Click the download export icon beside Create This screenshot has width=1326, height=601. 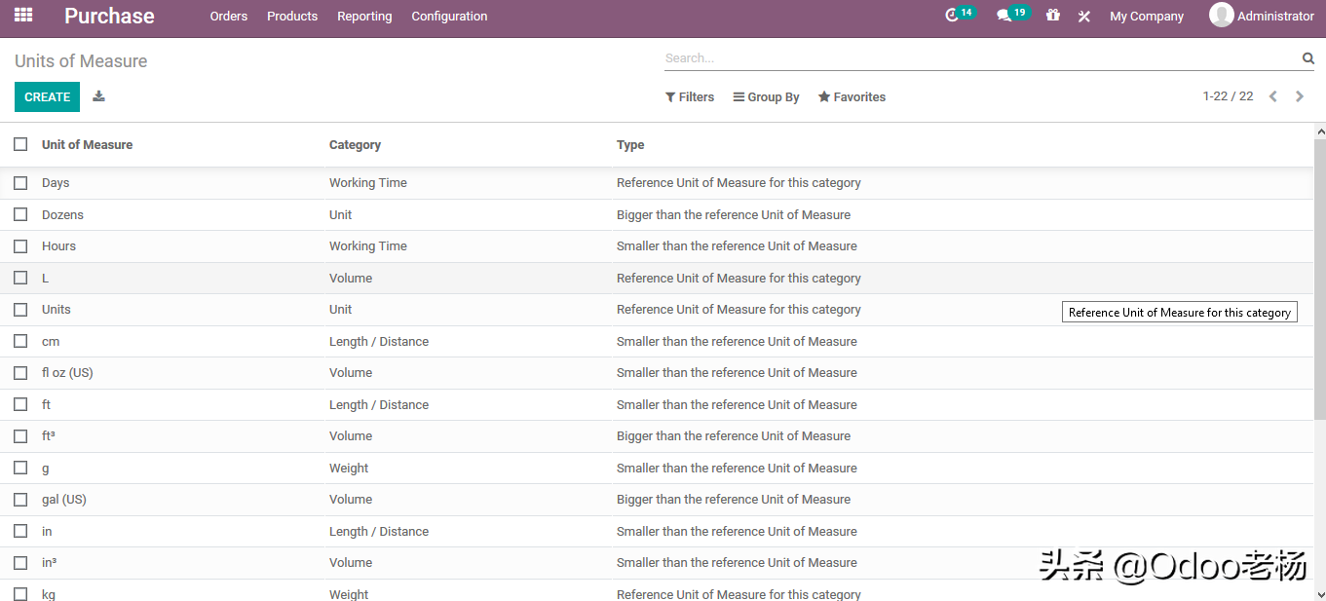click(98, 96)
